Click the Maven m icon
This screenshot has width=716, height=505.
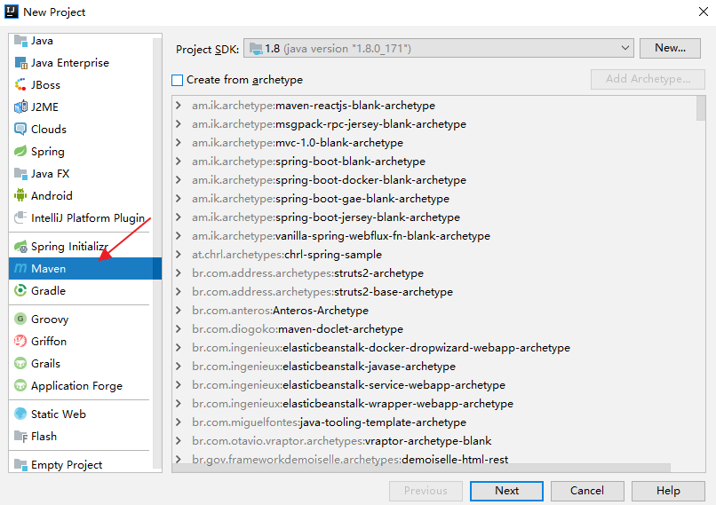coord(20,269)
